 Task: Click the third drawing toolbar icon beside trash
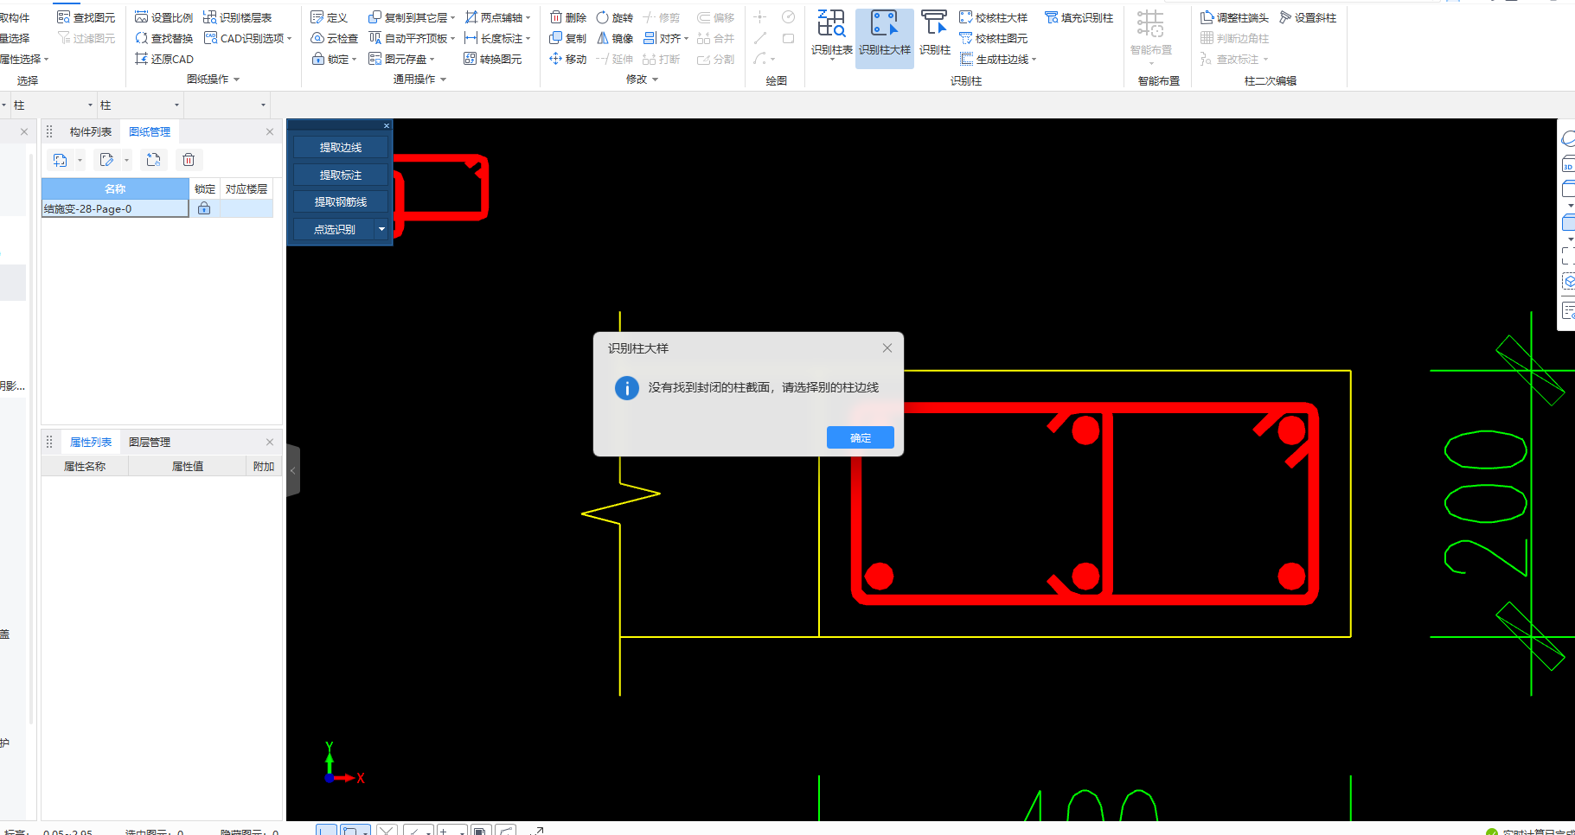[x=153, y=160]
